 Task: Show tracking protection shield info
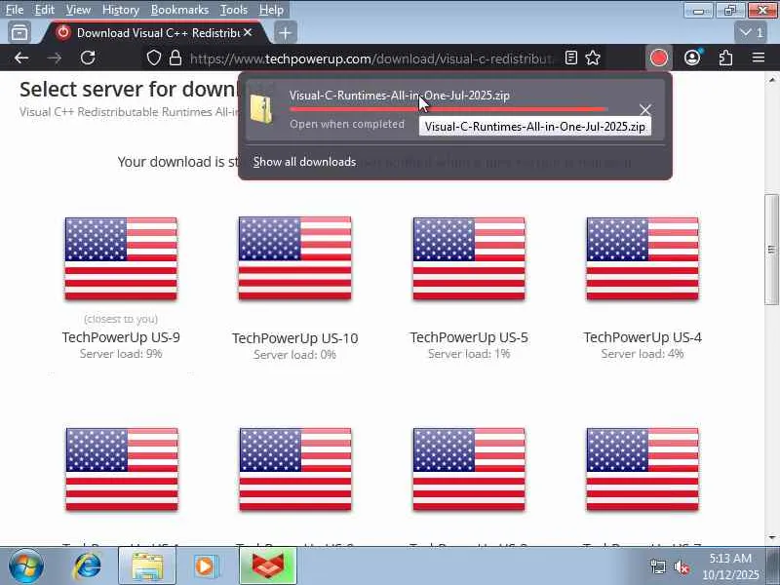(x=154, y=58)
